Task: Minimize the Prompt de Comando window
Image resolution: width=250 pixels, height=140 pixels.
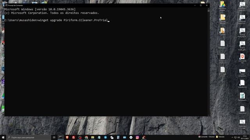Action: pyautogui.click(x=195, y=5)
